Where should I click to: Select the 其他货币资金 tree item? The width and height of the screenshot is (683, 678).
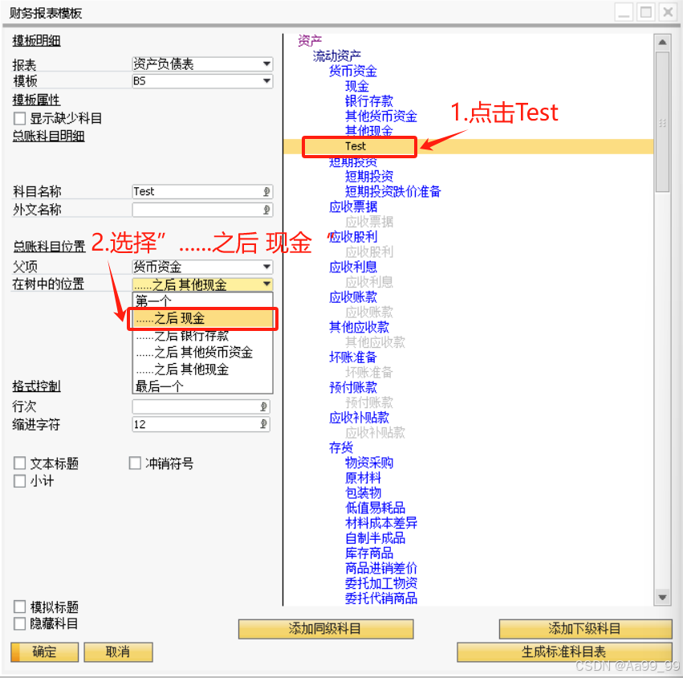point(381,116)
